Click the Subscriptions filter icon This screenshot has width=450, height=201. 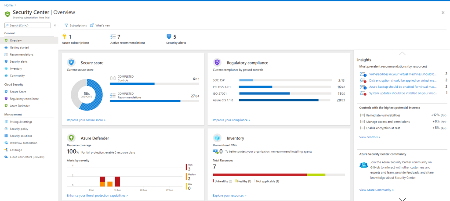(66, 25)
